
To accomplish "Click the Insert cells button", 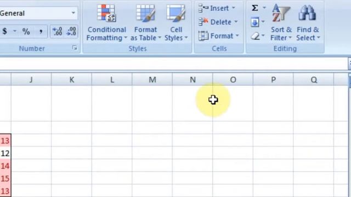I will click(217, 8).
